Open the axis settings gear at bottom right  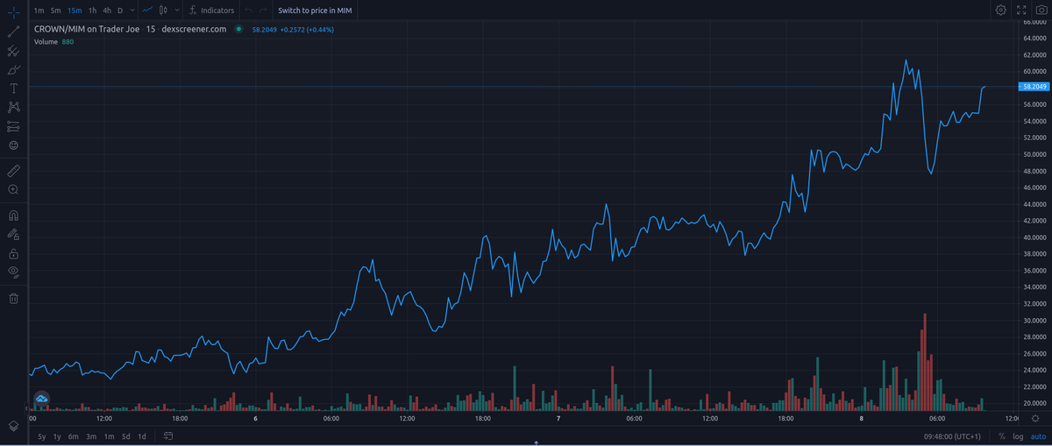coord(1035,419)
